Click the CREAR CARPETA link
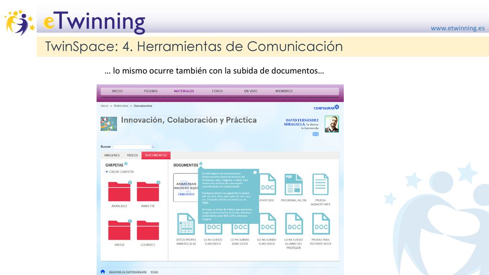This screenshot has width=489, height=275. 120,172
